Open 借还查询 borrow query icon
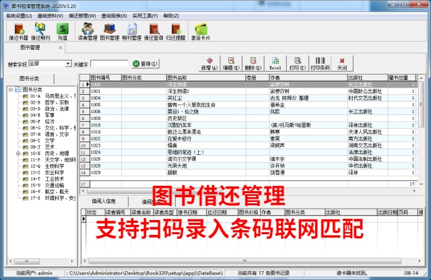Viewport: 431px width, 280px height. (x=154, y=32)
